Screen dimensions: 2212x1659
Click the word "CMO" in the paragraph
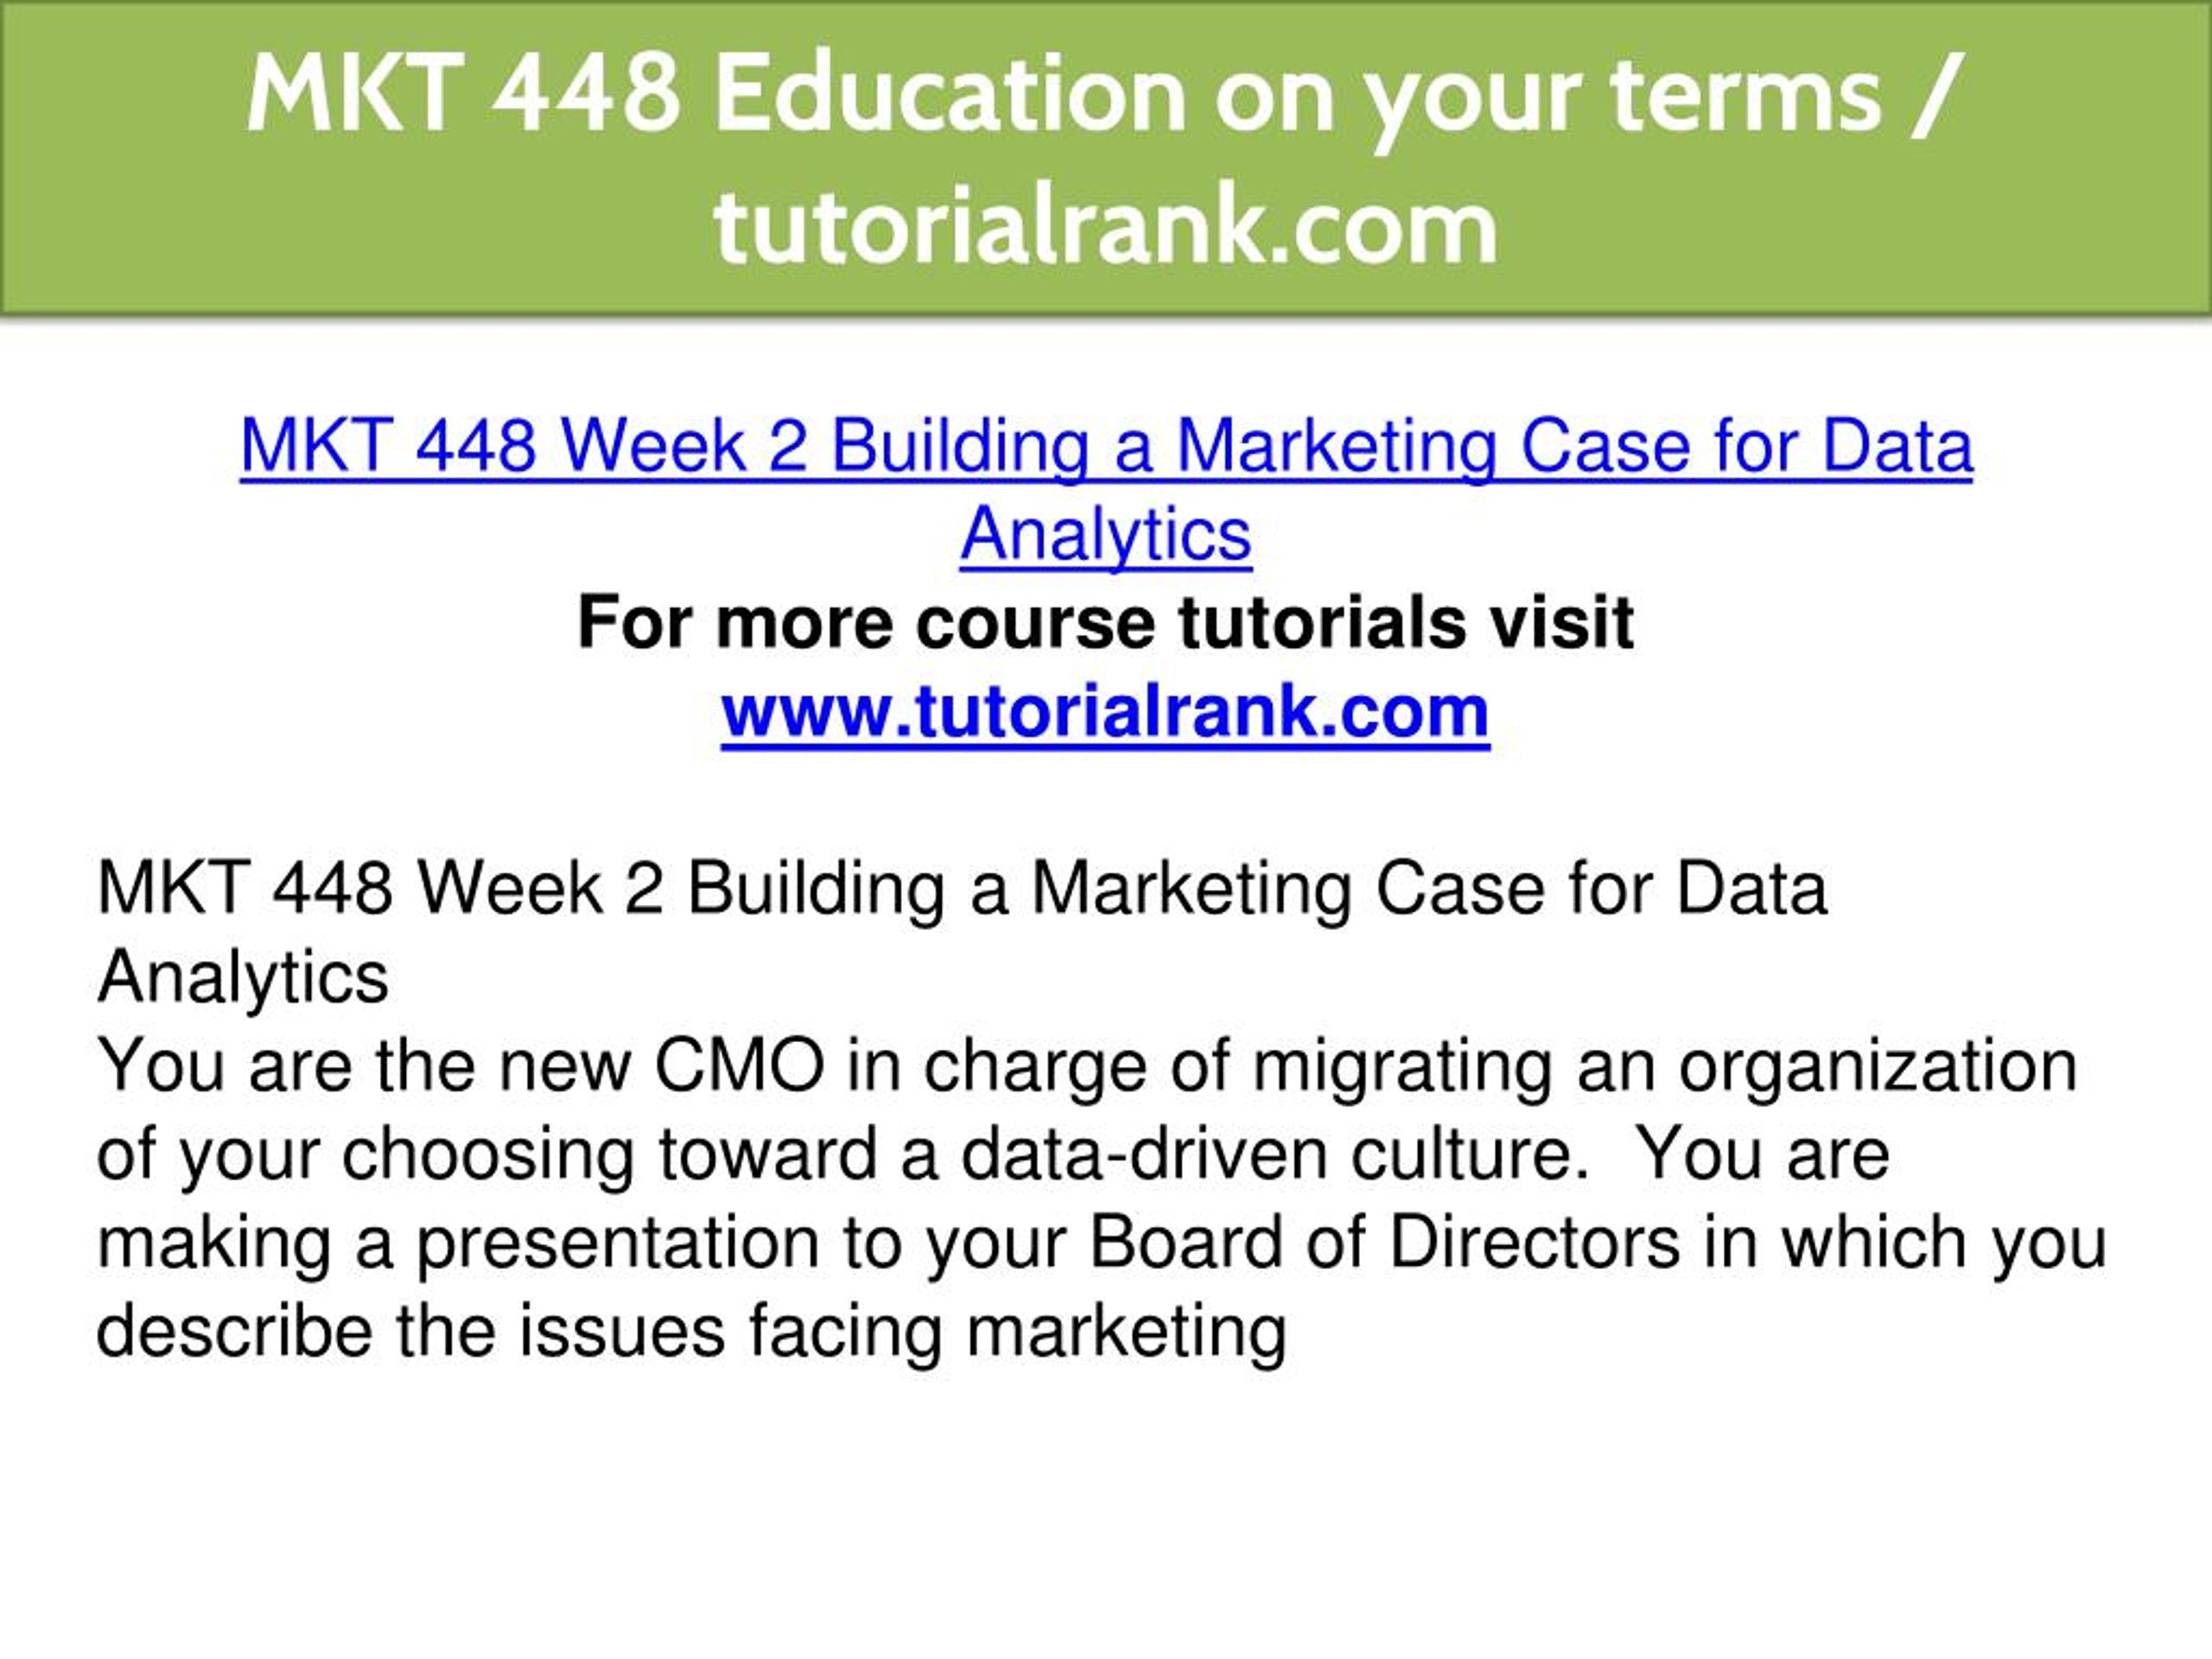click(x=740, y=1066)
